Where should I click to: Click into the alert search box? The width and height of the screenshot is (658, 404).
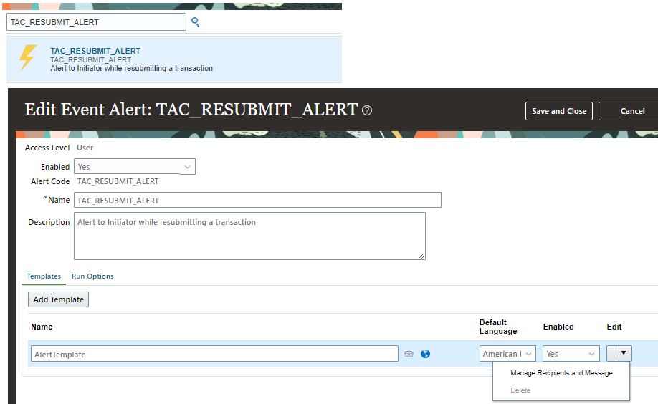[96, 22]
